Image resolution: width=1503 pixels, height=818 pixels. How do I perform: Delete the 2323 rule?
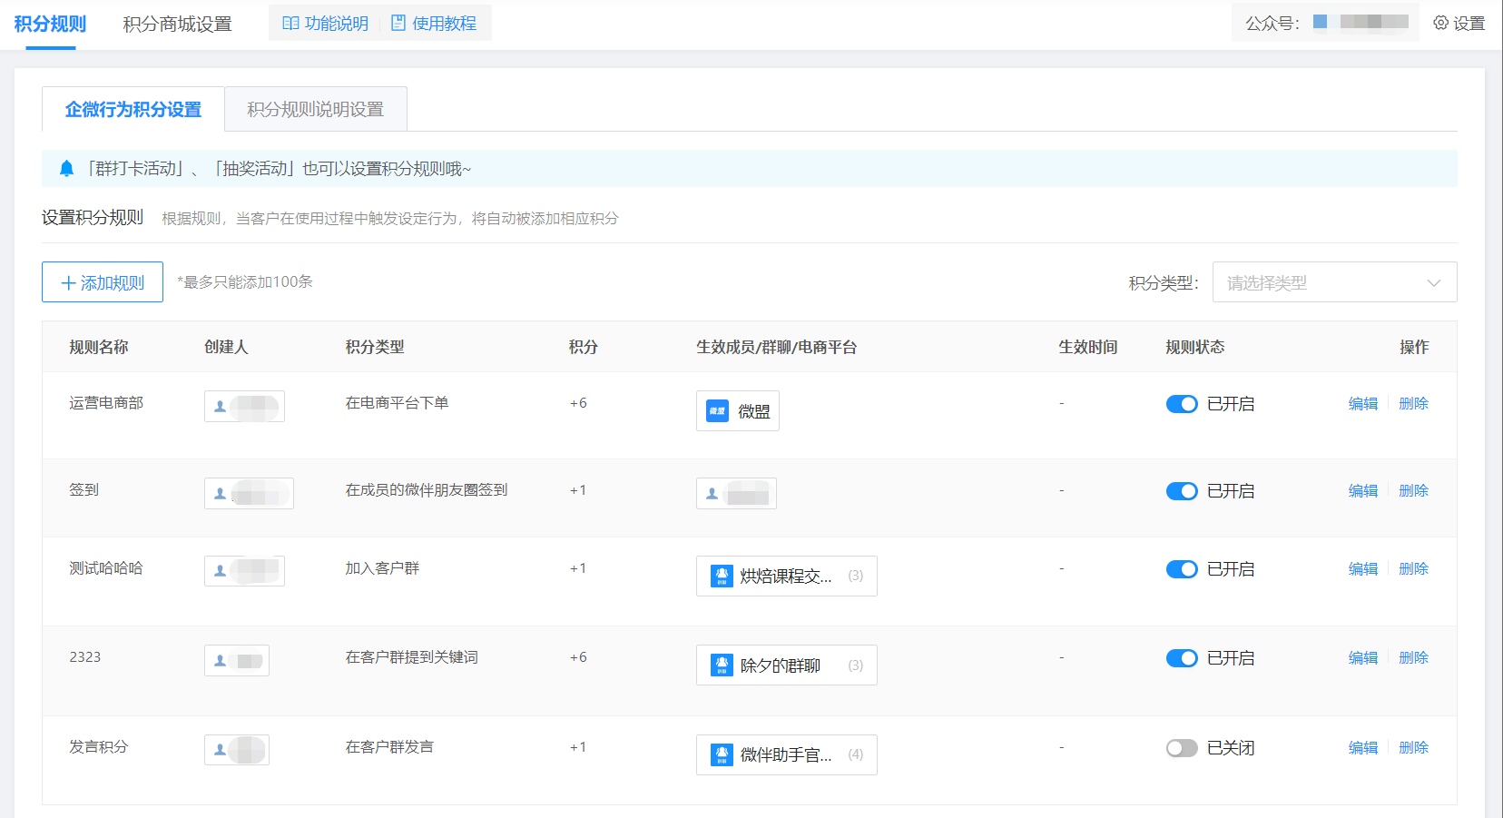point(1414,658)
